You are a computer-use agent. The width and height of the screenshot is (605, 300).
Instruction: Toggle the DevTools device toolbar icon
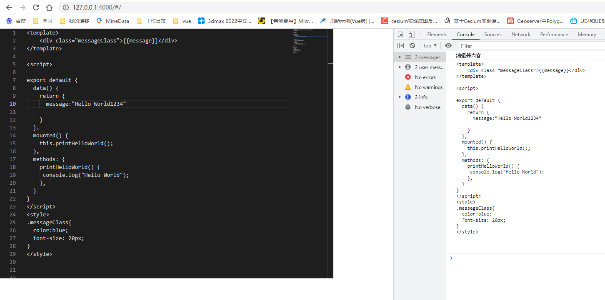pos(412,35)
